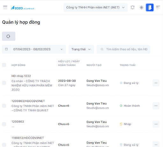
Task: Open the hamburger navigation menu
Action: click(x=5, y=7)
